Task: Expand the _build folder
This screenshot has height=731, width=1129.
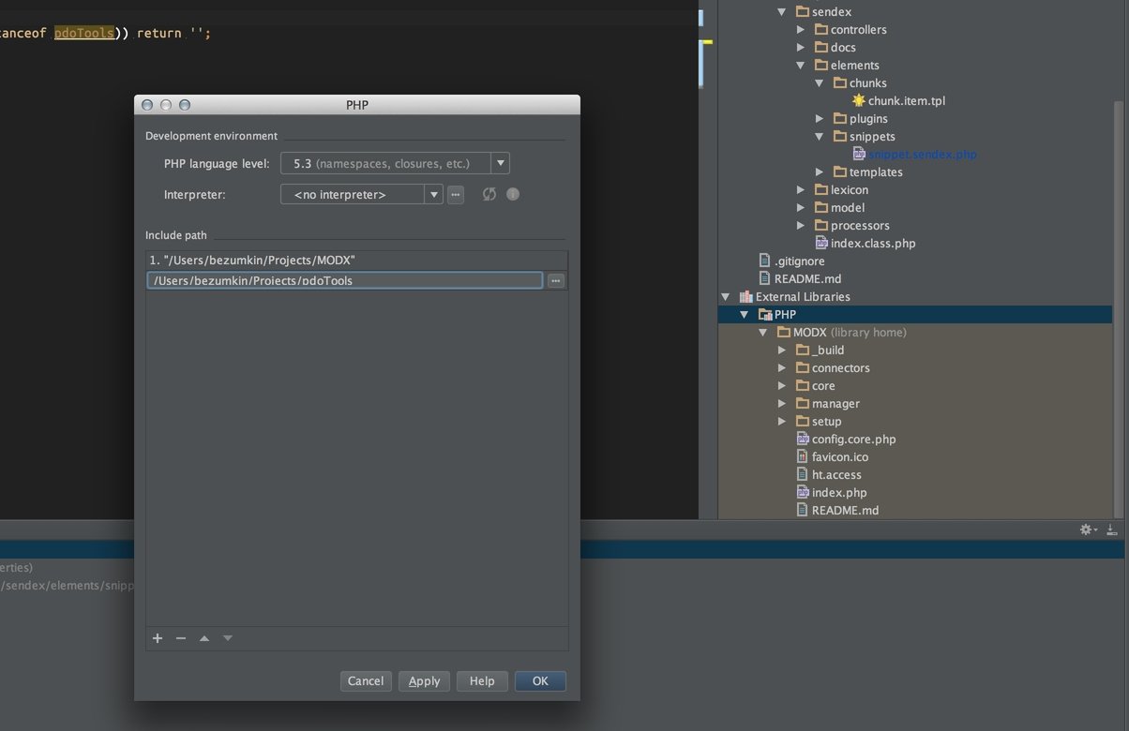Action: [x=782, y=351]
